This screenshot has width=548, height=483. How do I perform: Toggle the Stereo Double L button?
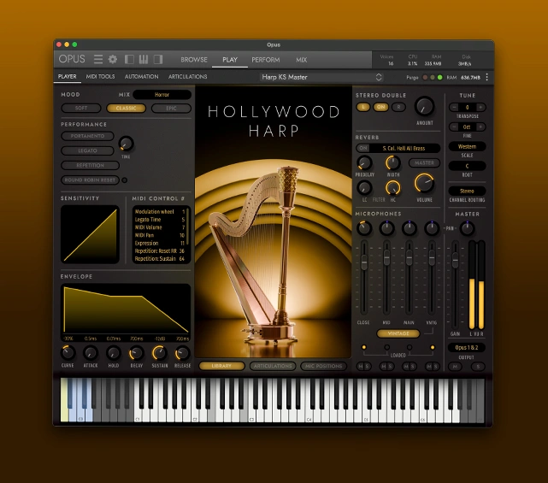point(363,107)
